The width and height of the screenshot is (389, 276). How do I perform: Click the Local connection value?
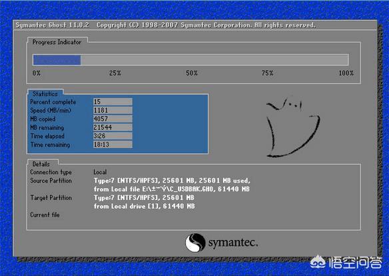pos(100,172)
